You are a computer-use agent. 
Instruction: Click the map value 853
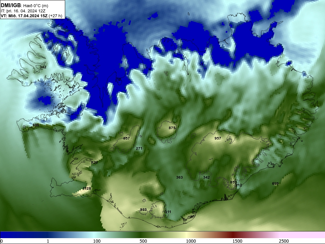click(x=233, y=182)
